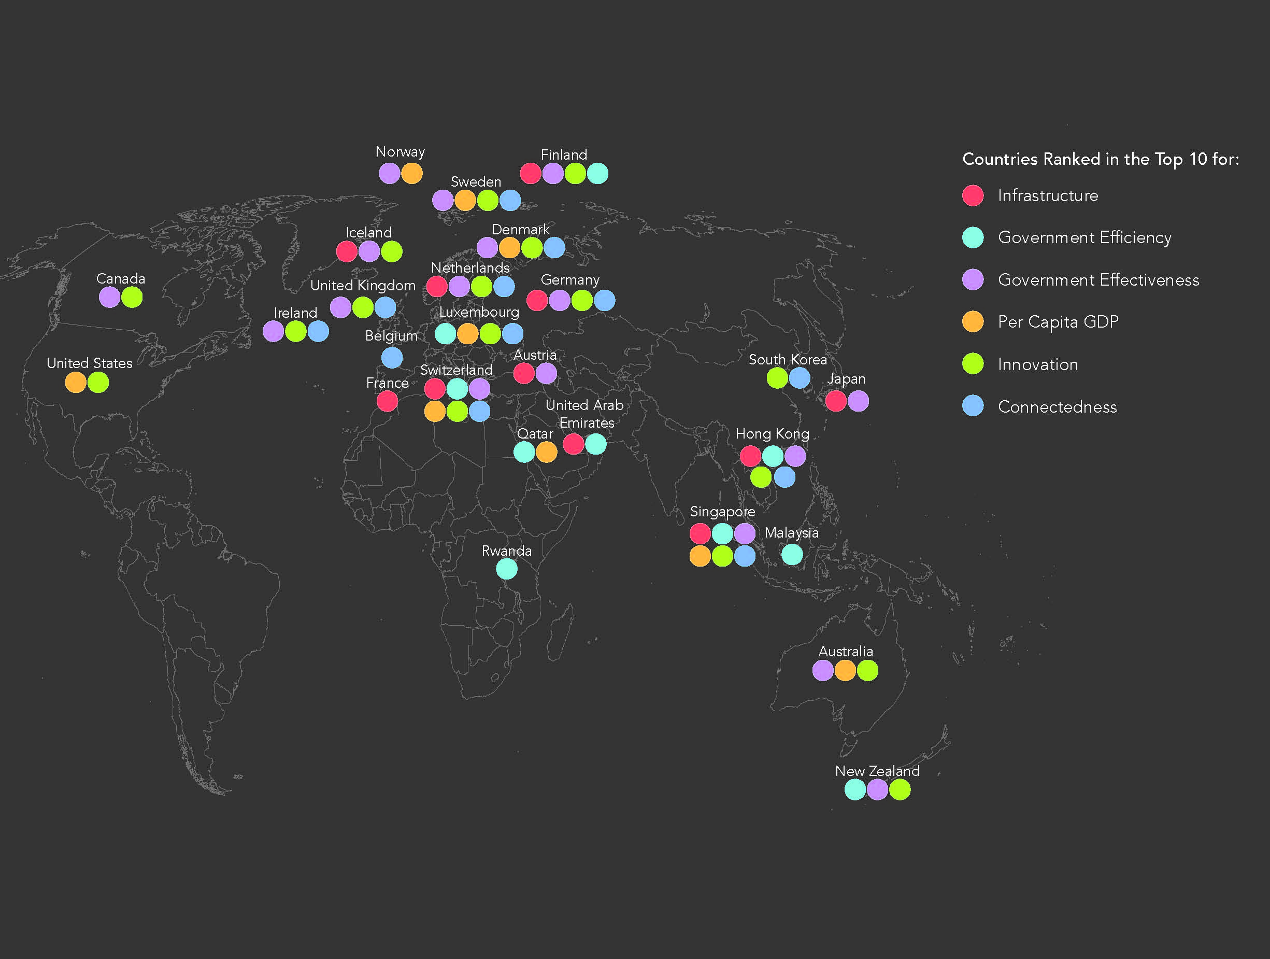Click Malaysia's cyan Government Efficiency dot
Image resolution: width=1270 pixels, height=959 pixels.
[792, 554]
